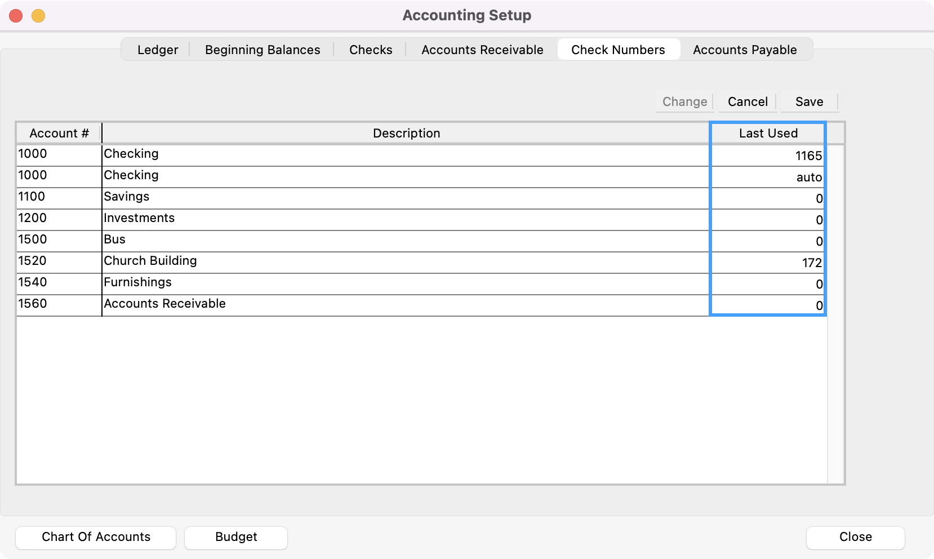934x559 pixels.
Task: Go to the Accounts Receivable tab
Action: pos(482,50)
